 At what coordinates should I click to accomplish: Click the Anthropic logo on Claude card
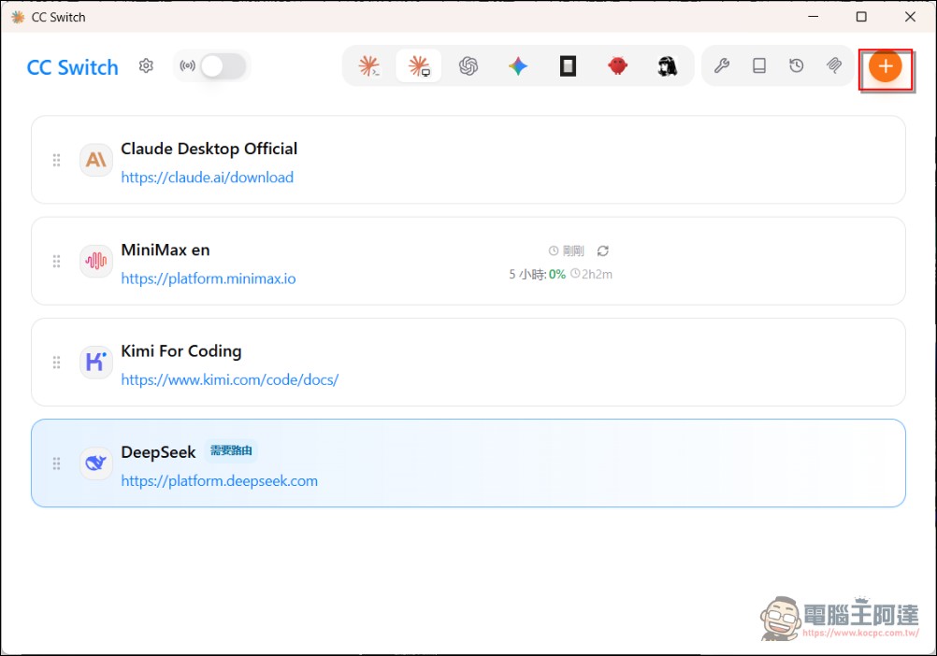[95, 160]
